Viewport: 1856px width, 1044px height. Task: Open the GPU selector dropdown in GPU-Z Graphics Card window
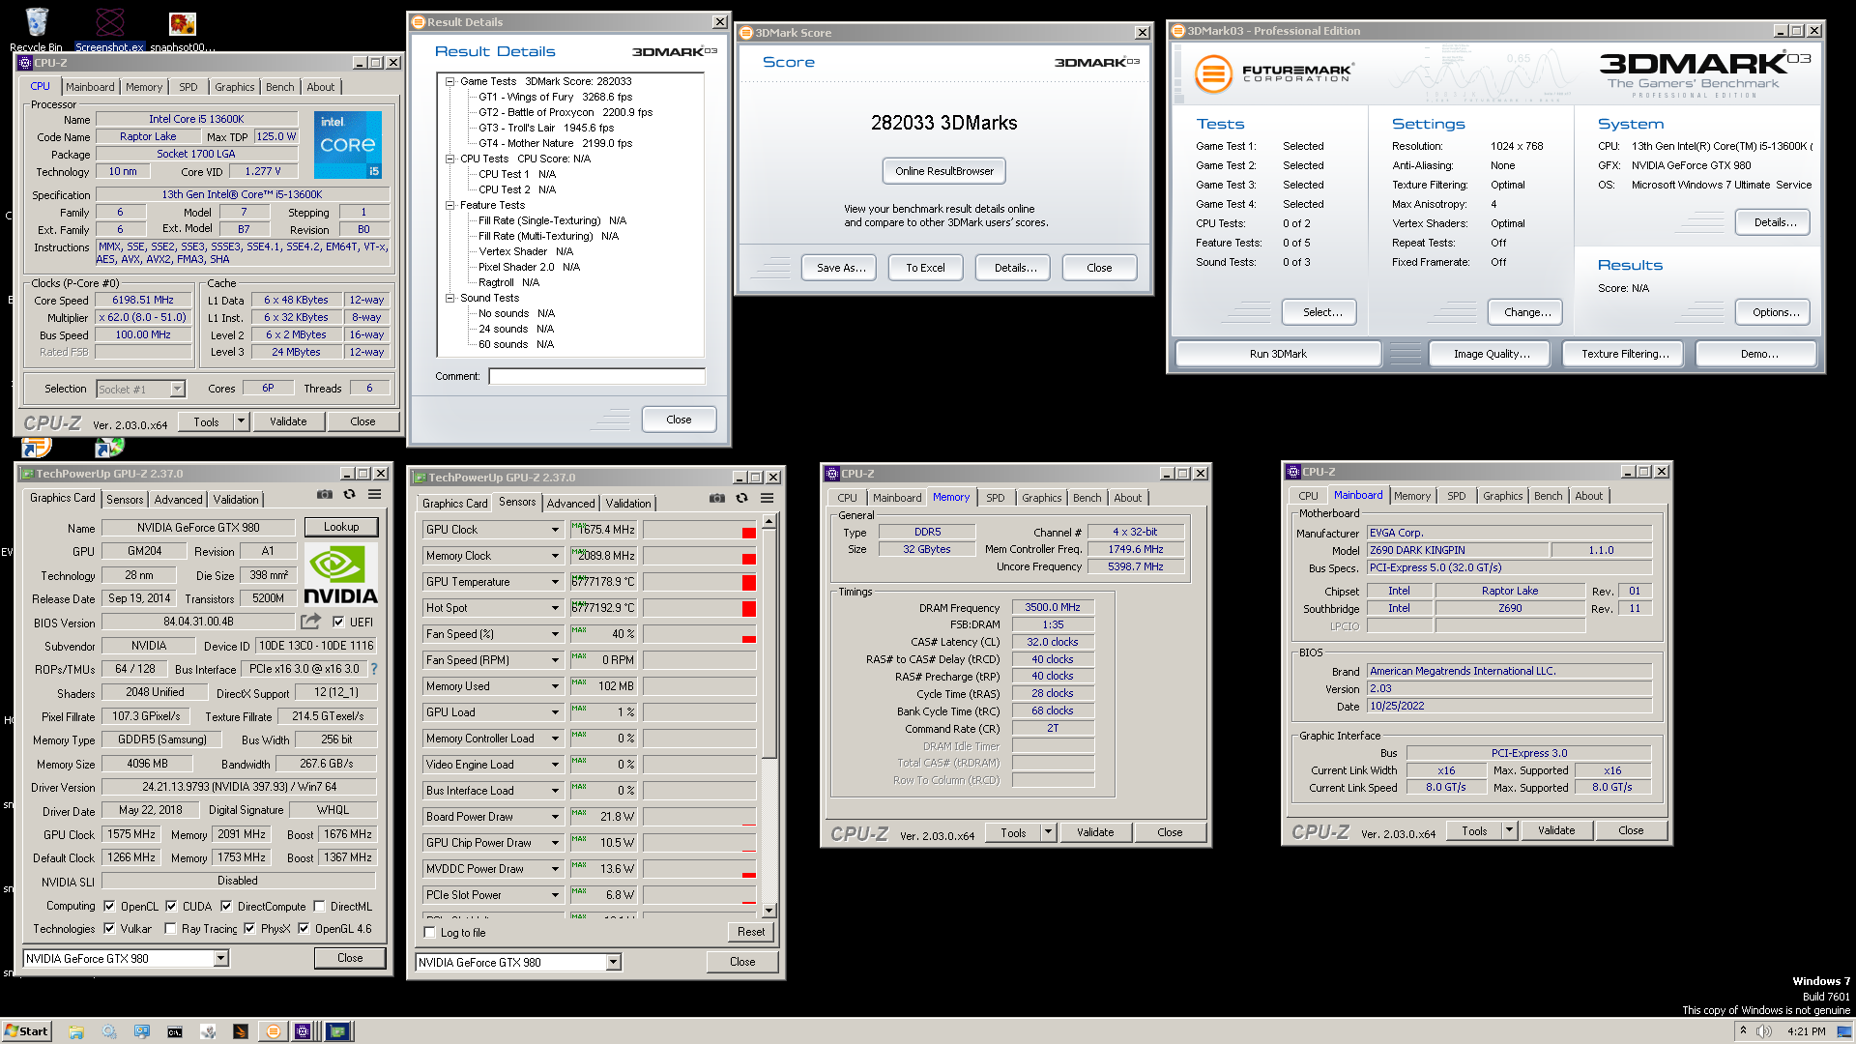220,958
